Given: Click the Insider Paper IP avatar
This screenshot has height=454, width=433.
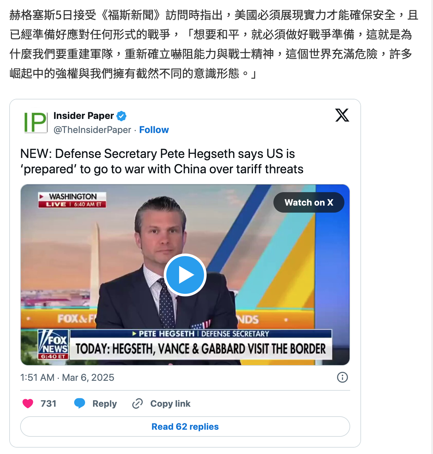Looking at the screenshot, I should pyautogui.click(x=36, y=122).
